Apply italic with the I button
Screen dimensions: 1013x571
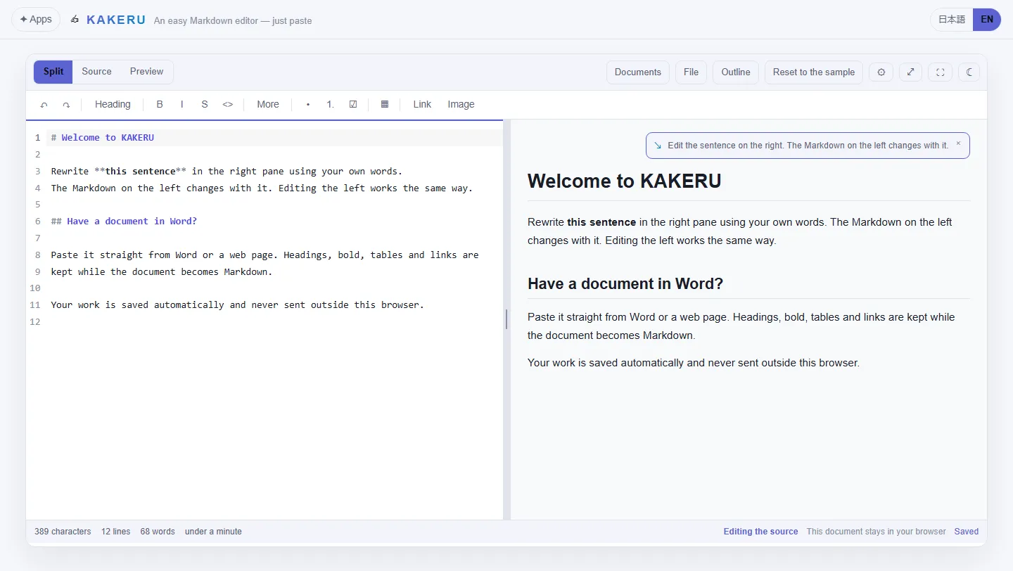click(182, 104)
